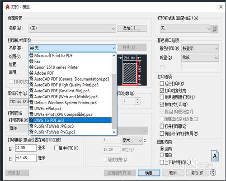
Task: Click 帮助 help button
Action: [x=197, y=173]
